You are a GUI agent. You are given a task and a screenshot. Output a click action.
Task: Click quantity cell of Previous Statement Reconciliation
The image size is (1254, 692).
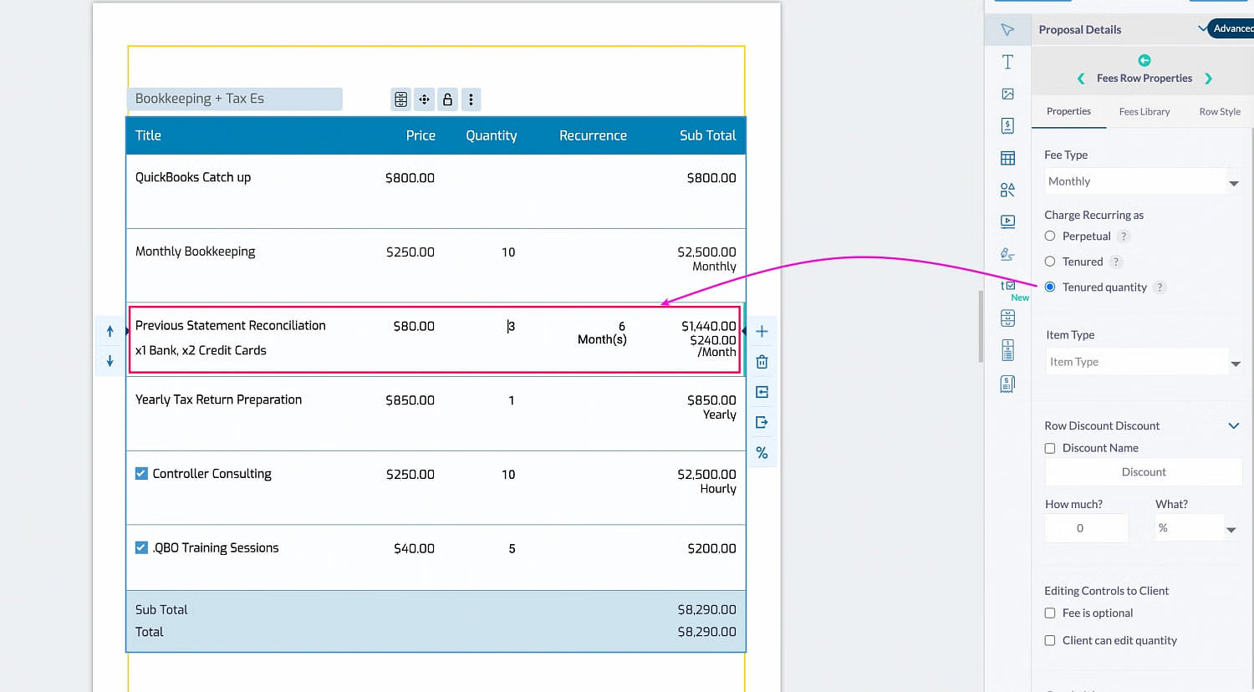510,327
